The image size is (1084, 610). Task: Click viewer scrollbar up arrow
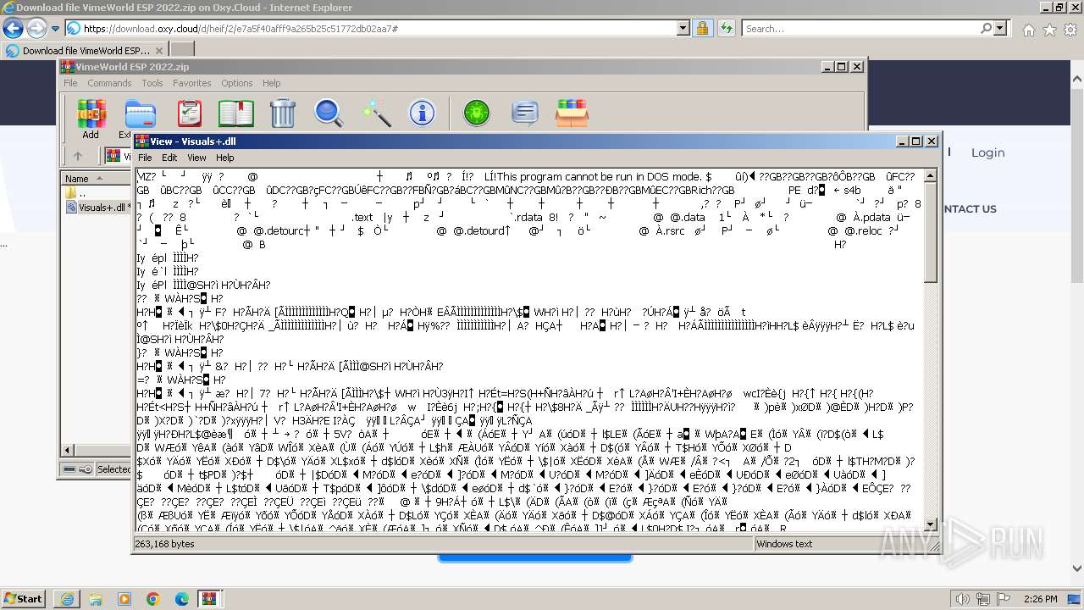click(x=930, y=176)
